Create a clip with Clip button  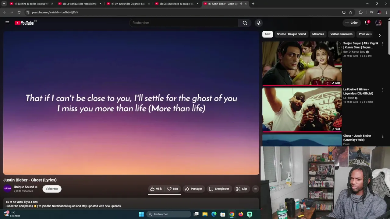click(242, 189)
